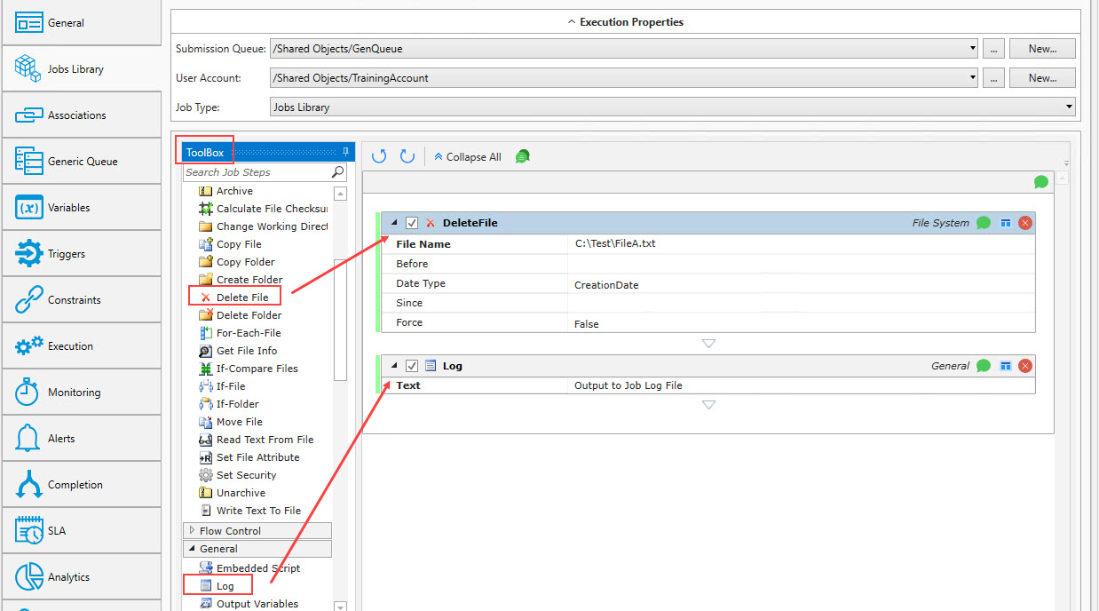This screenshot has height=611, width=1099.
Task: Toggle the Log step enabled checkbox
Action: 412,366
